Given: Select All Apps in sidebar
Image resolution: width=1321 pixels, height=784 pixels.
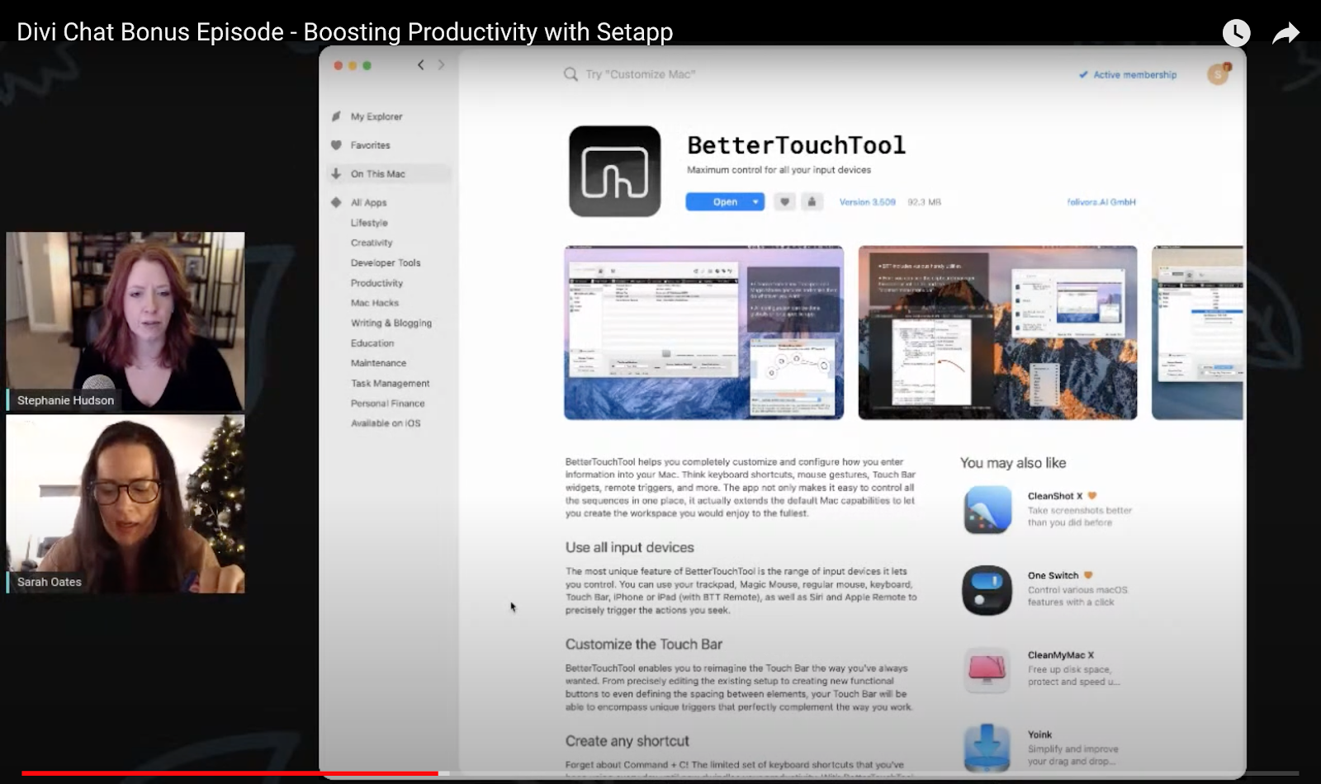Looking at the screenshot, I should coord(368,203).
